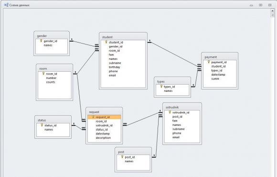Select the types_id key icon in types table
The width and height of the screenshot is (277, 177).
pyautogui.click(x=161, y=87)
